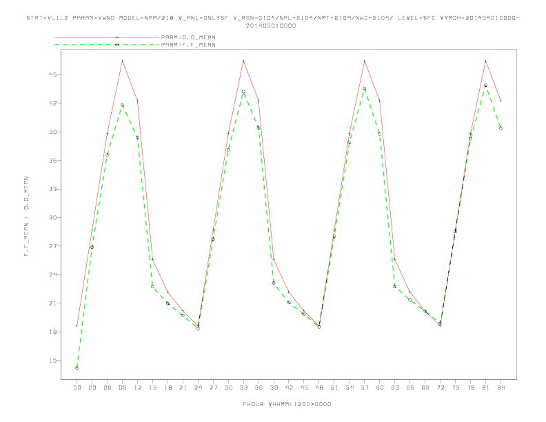Click the y-axis tick label 36
This screenshot has width=546, height=422.
click(x=53, y=160)
